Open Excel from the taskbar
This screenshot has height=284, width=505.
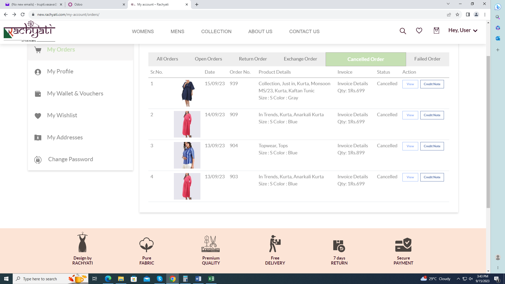click(x=211, y=279)
